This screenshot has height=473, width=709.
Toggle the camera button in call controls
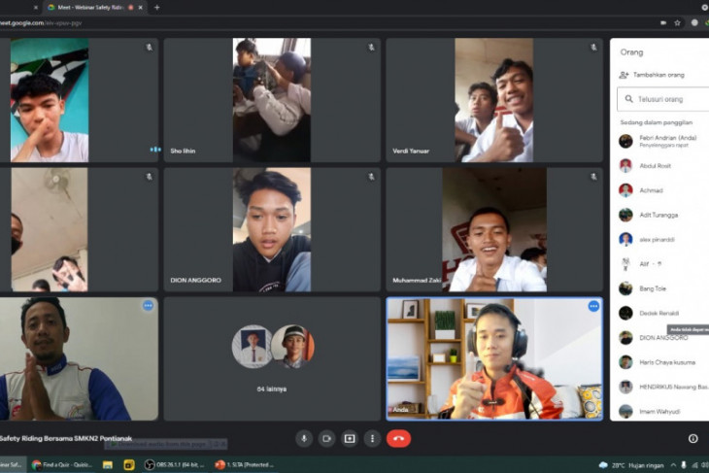pos(326,438)
